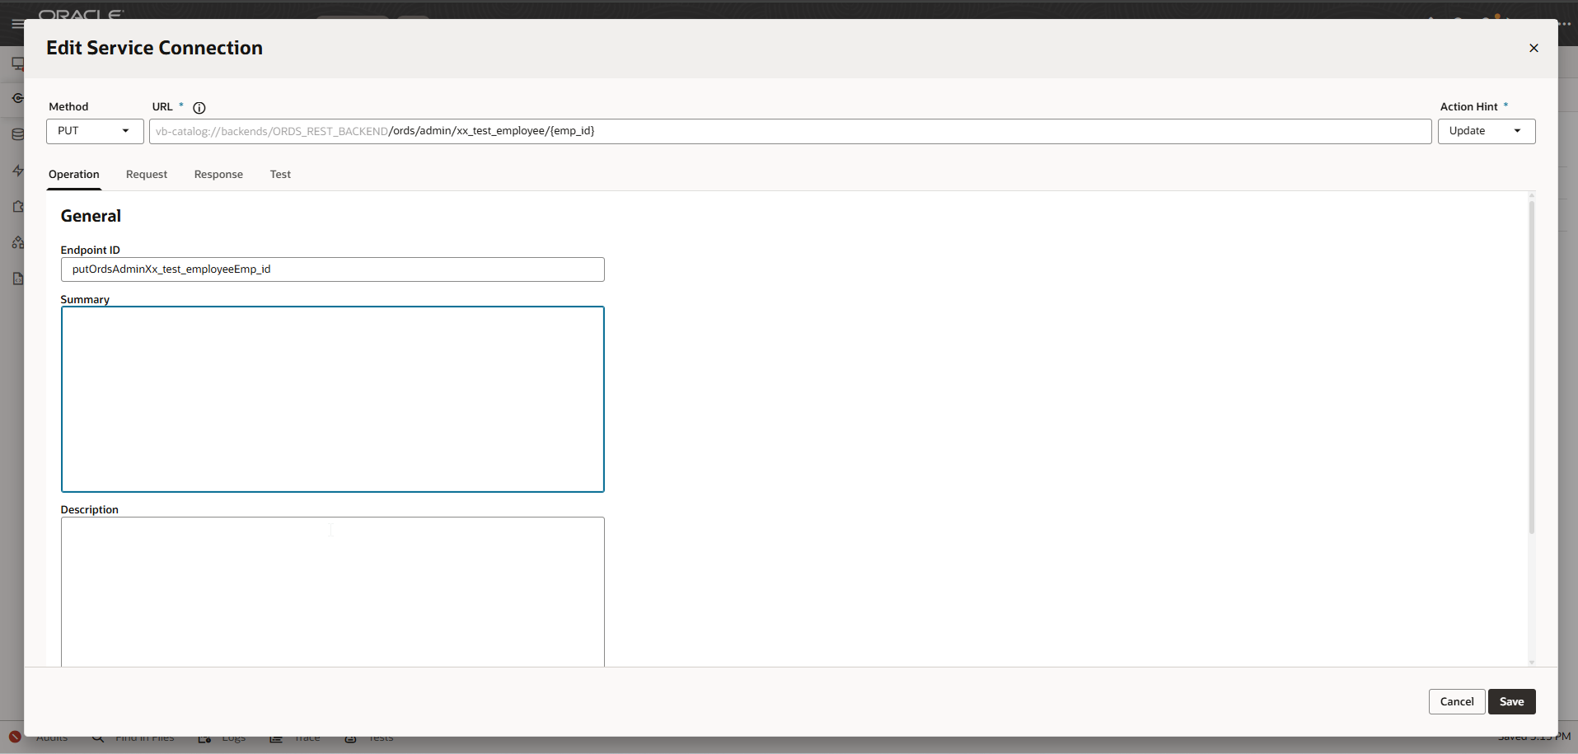Screen dimensions: 1578x754
Task: Open the hamburger navigation menu
Action: (16, 24)
